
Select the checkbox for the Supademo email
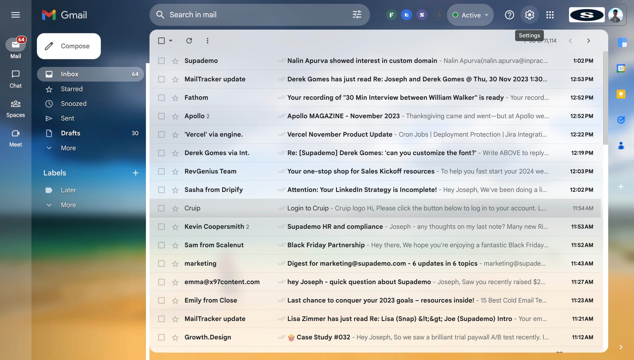[x=161, y=61]
